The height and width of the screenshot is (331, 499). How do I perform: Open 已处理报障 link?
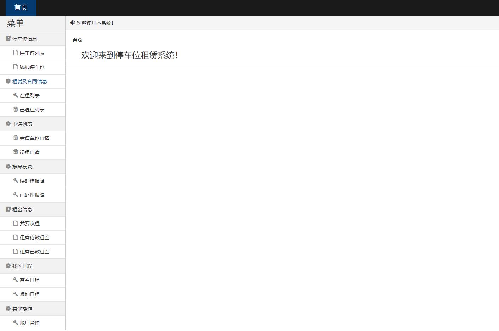(32, 195)
